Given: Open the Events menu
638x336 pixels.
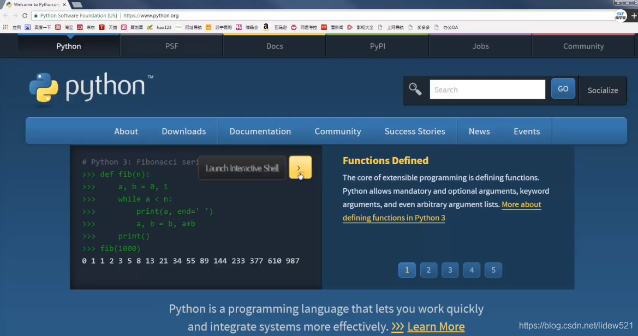Looking at the screenshot, I should pos(527,131).
